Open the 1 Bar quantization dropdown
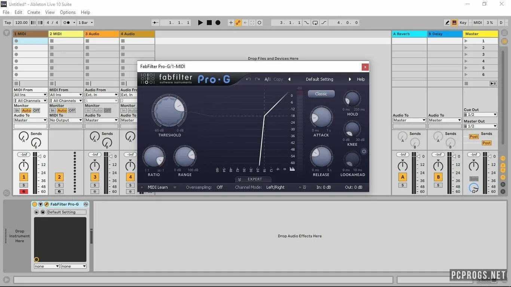The width and height of the screenshot is (511, 287). (86, 22)
